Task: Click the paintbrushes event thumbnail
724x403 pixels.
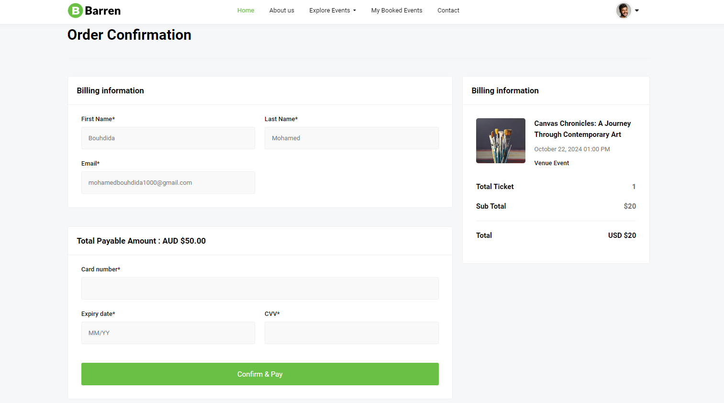Action: [501, 141]
